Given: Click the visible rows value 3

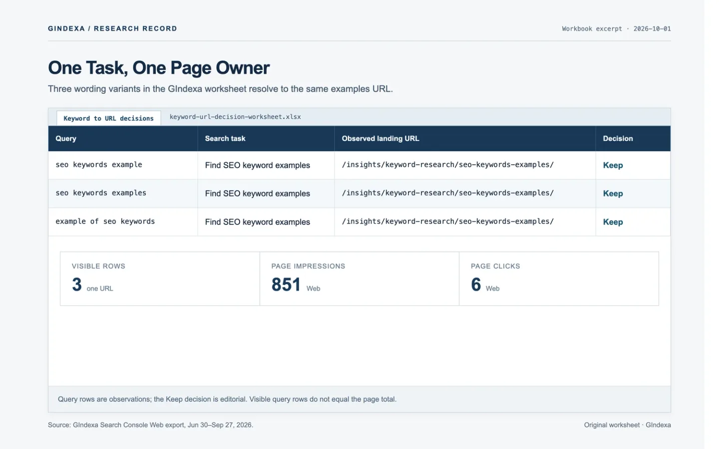Looking at the screenshot, I should point(76,284).
